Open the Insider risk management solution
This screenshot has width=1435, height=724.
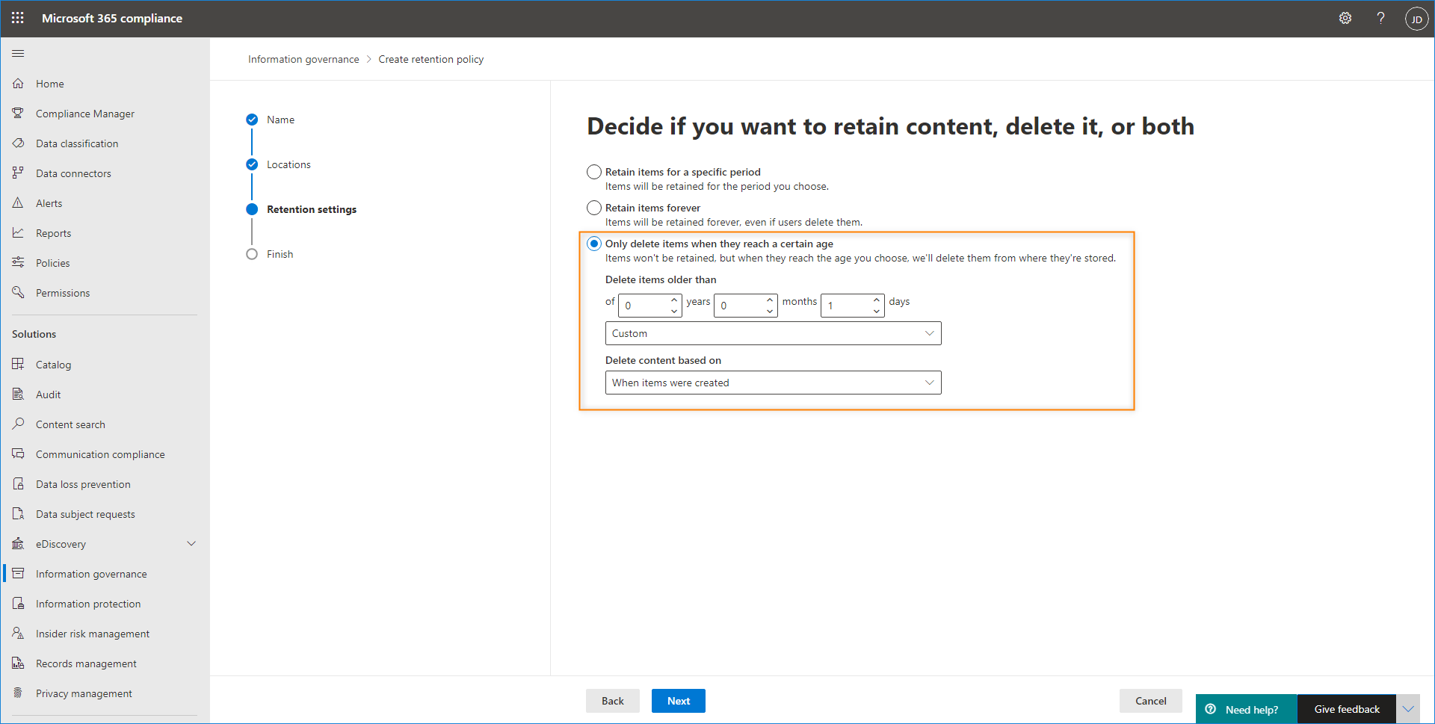92,633
